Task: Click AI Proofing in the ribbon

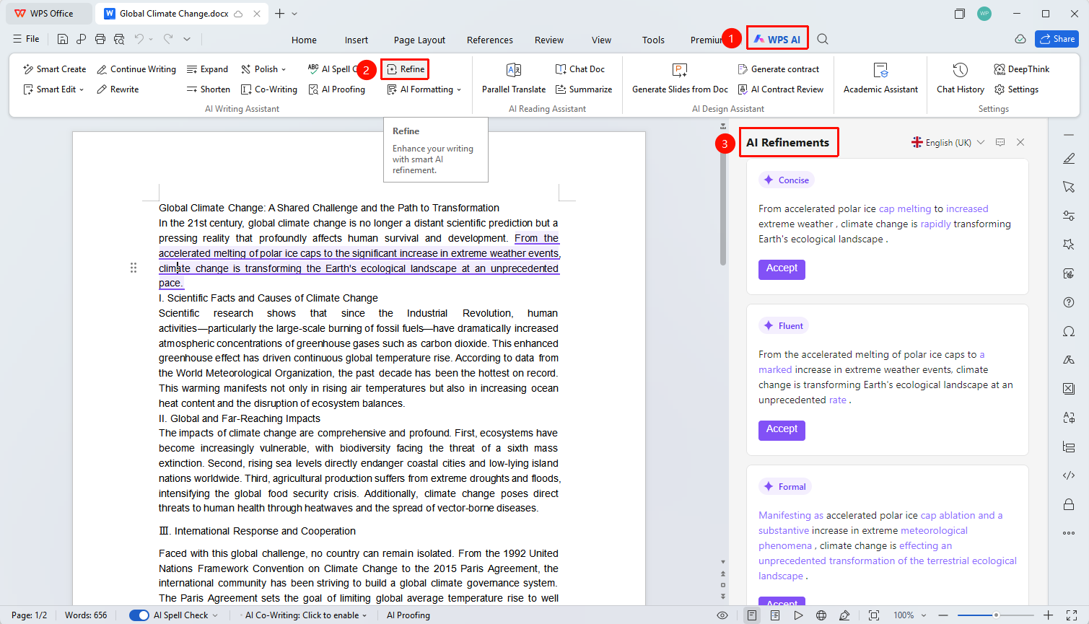Action: click(336, 89)
